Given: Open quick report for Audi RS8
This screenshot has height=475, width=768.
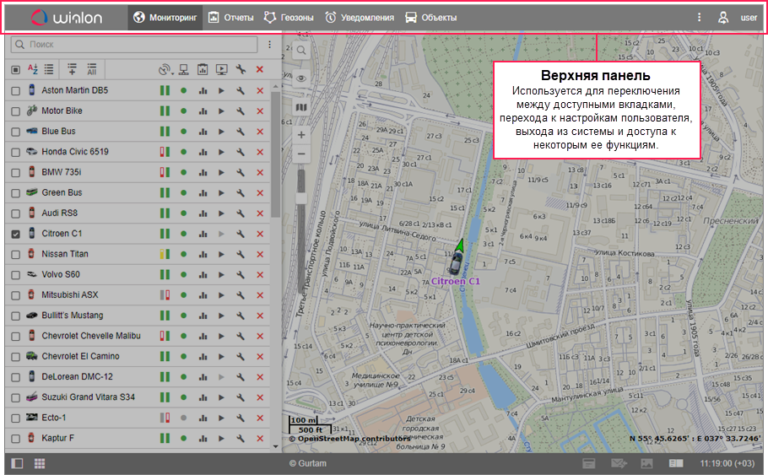Looking at the screenshot, I should coord(203,213).
